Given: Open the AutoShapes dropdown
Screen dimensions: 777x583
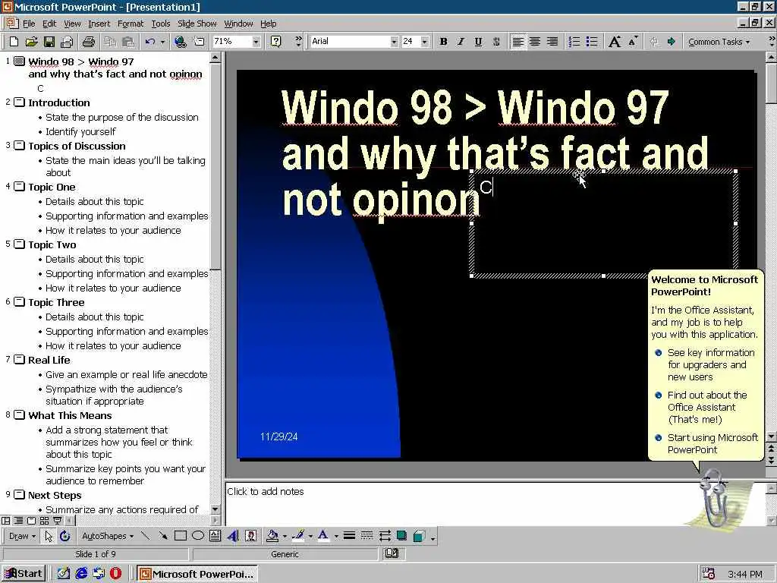Looking at the screenshot, I should (108, 536).
